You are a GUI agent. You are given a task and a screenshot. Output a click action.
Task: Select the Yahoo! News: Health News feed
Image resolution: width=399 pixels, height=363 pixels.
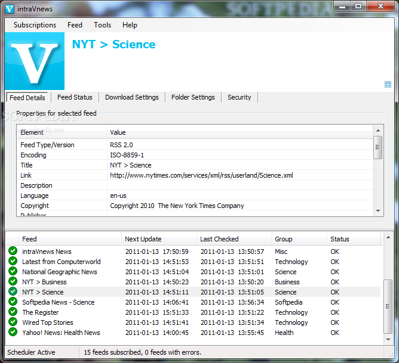coord(194,333)
